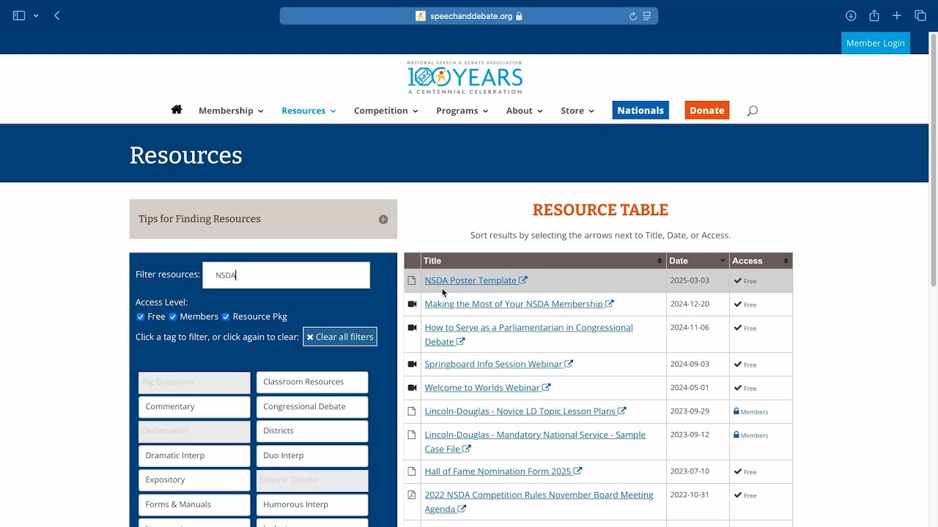
Task: Filter by Classroom Resources tag
Action: 312,382
